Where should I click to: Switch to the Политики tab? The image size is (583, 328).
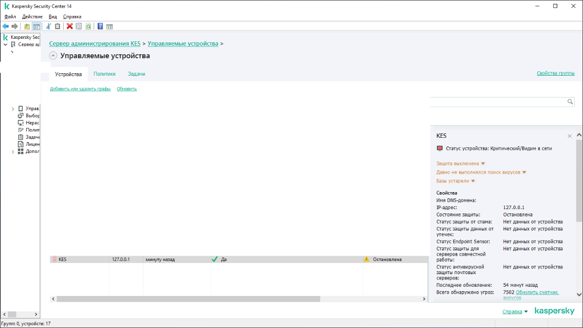pos(104,74)
